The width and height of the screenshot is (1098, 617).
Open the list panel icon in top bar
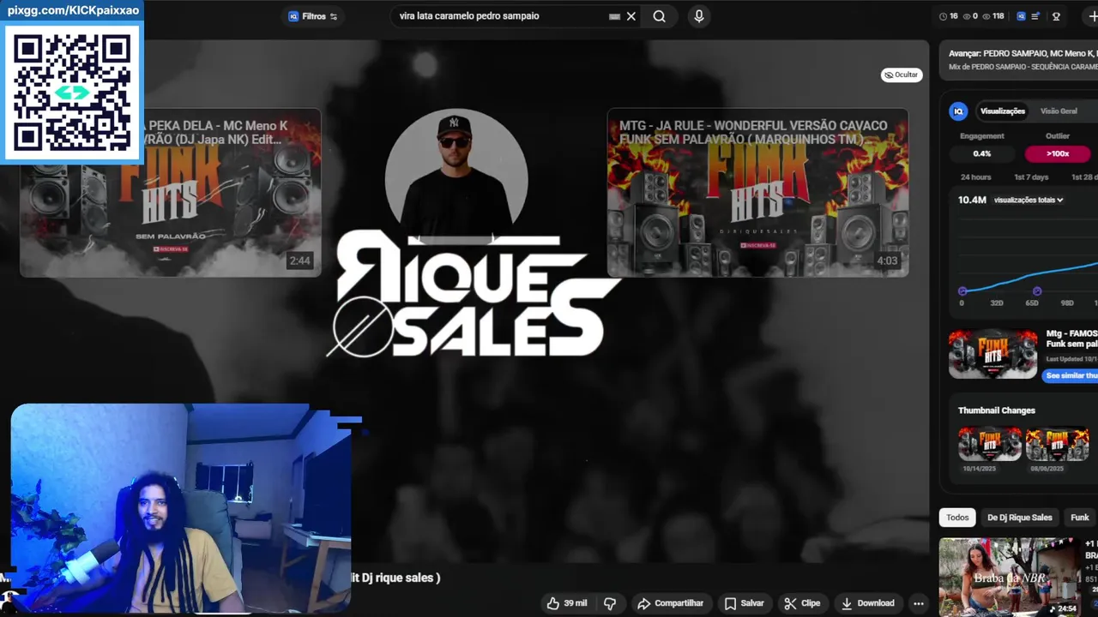1035,16
